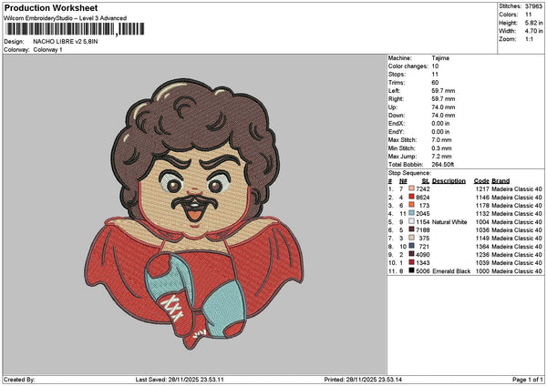Click thread code 1000 in the last row

coord(482,271)
